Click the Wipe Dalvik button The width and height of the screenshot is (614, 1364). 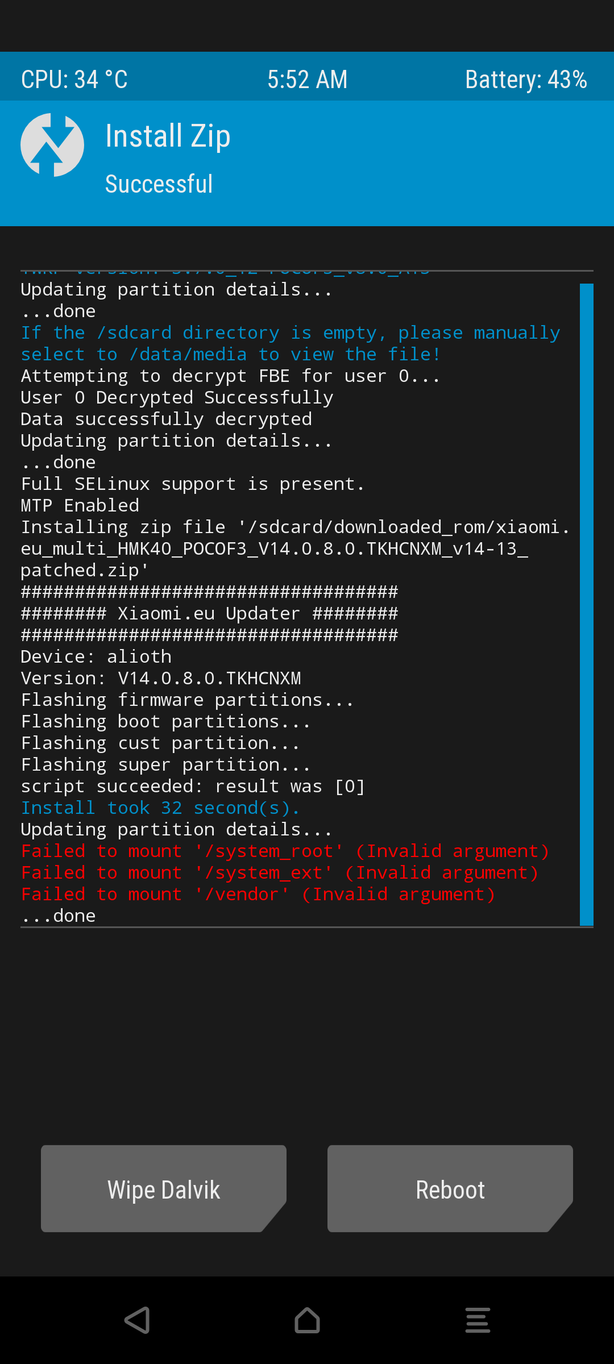164,1189
